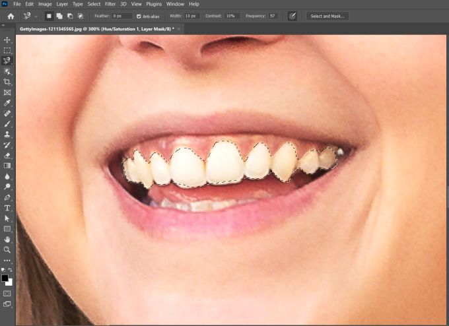Toggle tablet pressure pen width button
449x326 pixels.
293,16
